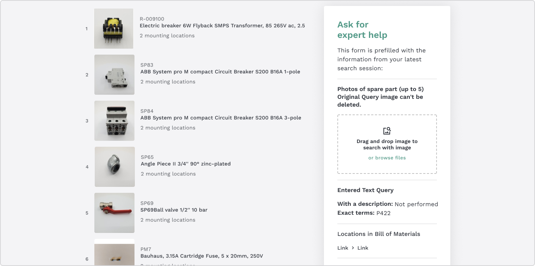
Task: Open the zinc-plated angle piece thumbnail
Action: 115,167
